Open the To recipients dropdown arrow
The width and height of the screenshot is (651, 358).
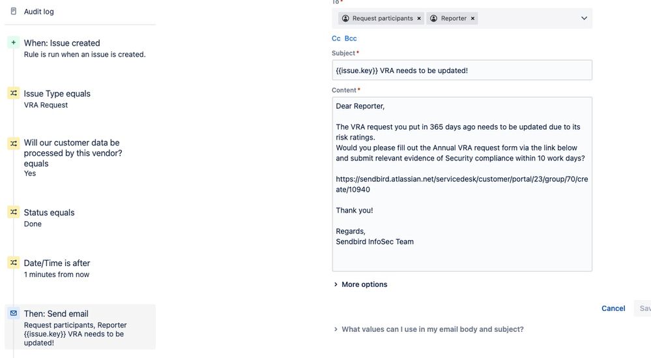tap(584, 18)
